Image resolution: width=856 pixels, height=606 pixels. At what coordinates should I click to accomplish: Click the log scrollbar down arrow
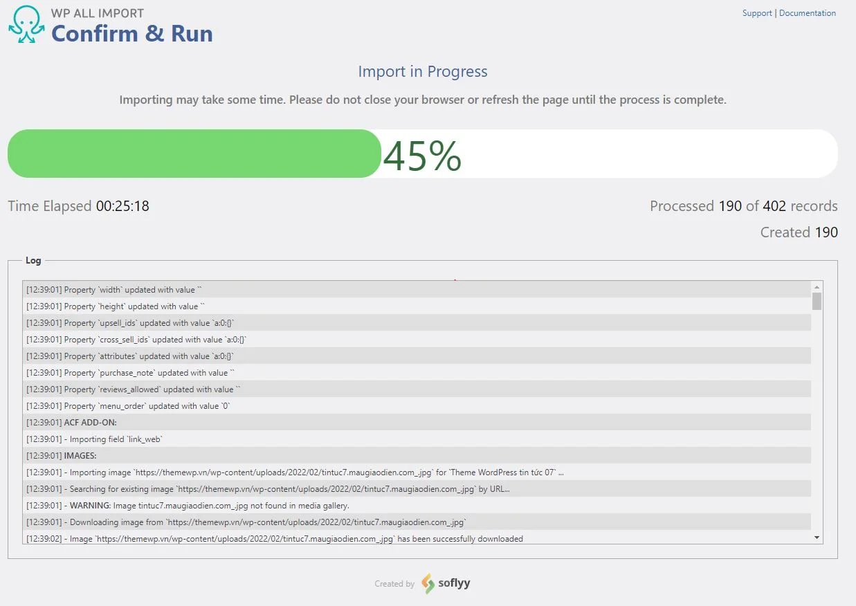pos(817,538)
